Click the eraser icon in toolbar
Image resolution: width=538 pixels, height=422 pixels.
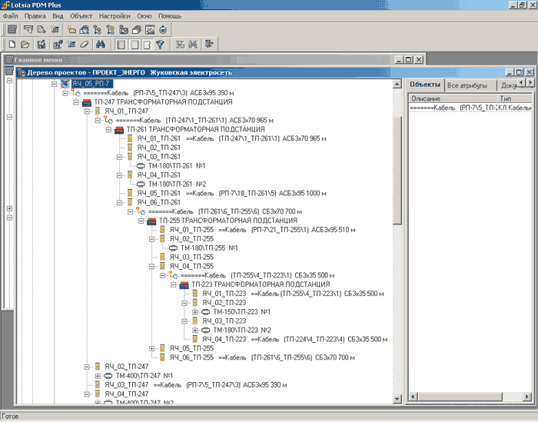pyautogui.click(x=84, y=45)
